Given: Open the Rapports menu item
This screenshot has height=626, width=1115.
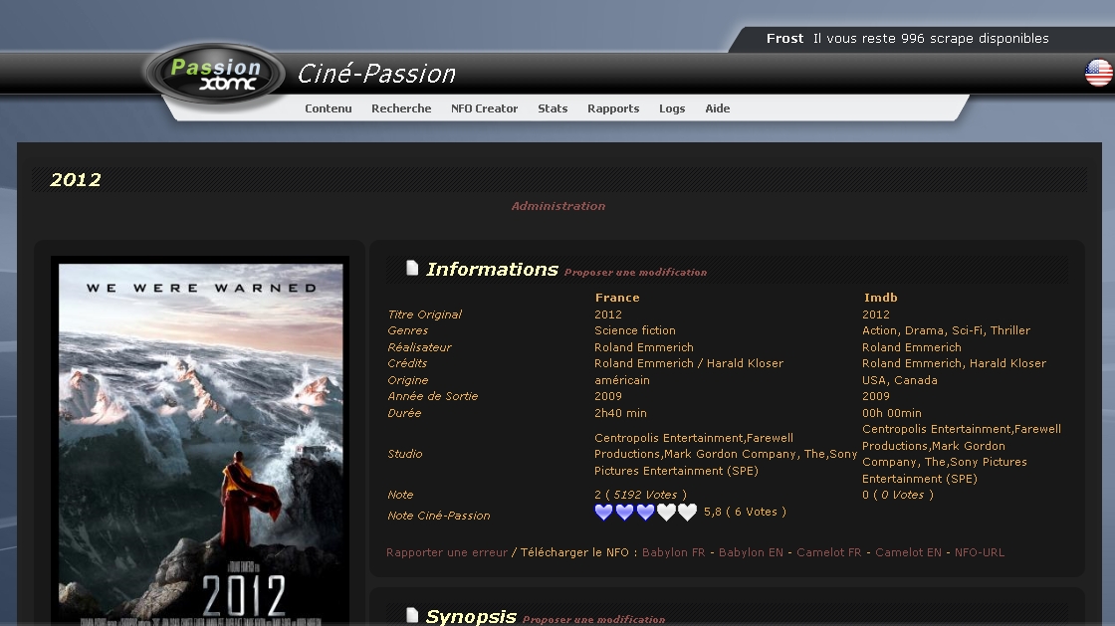Looking at the screenshot, I should (x=613, y=108).
